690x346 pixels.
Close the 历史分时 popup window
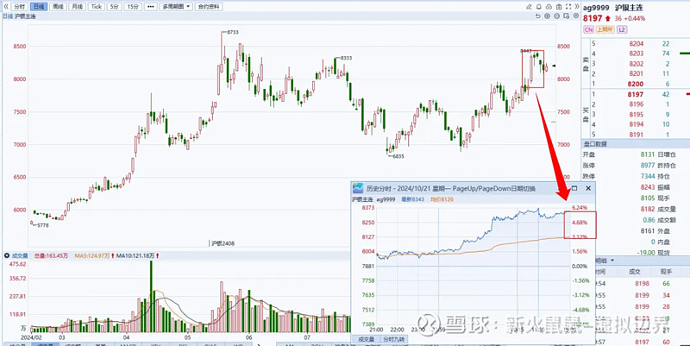click(588, 188)
